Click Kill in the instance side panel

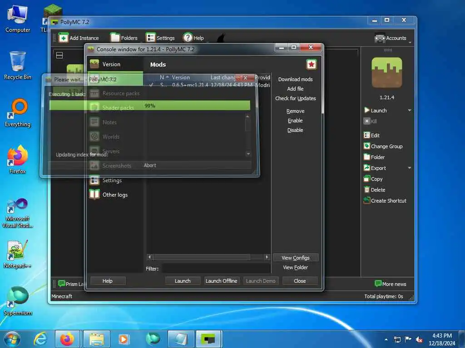(x=370, y=121)
